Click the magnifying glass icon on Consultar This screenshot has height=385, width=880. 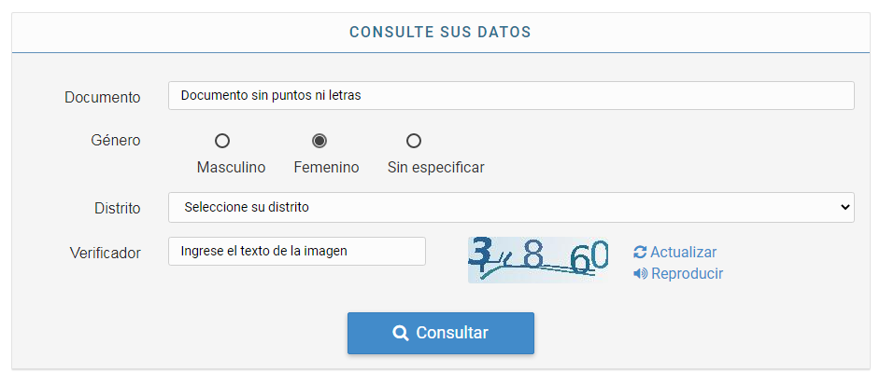point(401,333)
